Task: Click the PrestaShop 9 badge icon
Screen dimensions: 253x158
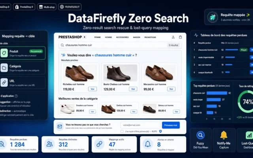Action: (x=17, y=7)
